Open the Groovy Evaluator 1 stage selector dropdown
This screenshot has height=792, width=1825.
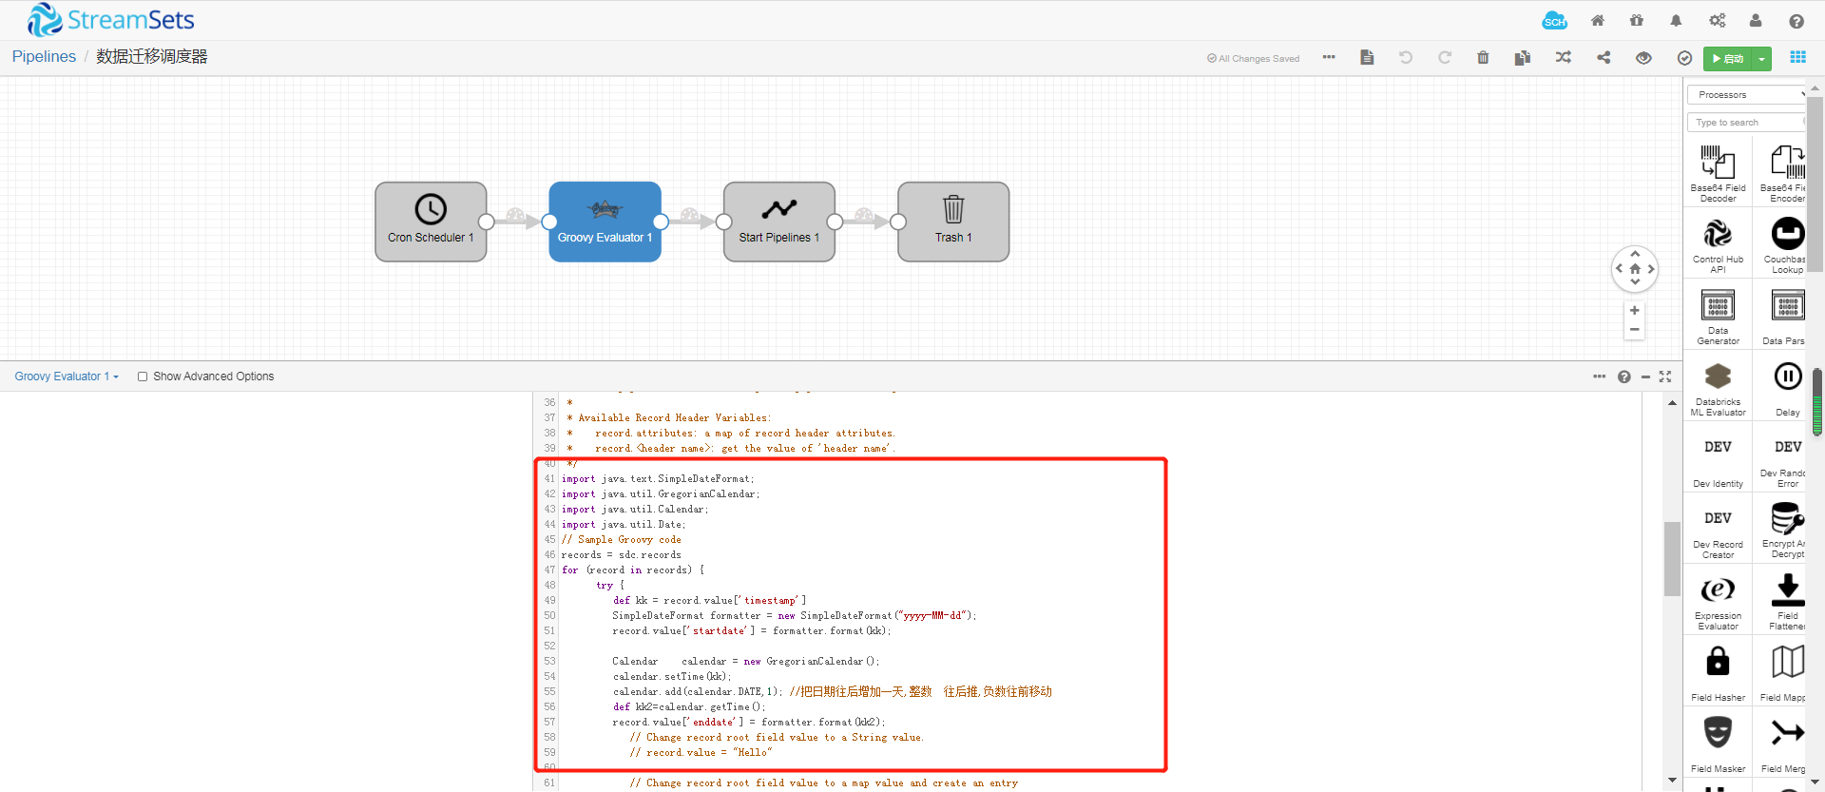pyautogui.click(x=67, y=377)
